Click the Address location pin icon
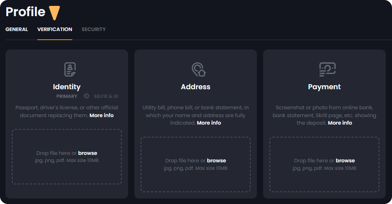Viewport: 392px width, 204px height. tap(198, 70)
